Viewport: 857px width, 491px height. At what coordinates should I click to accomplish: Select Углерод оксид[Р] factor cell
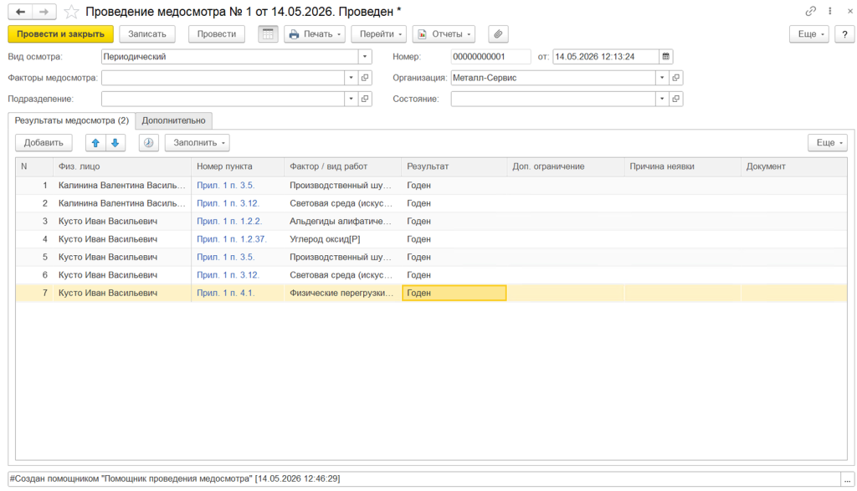[x=342, y=239]
